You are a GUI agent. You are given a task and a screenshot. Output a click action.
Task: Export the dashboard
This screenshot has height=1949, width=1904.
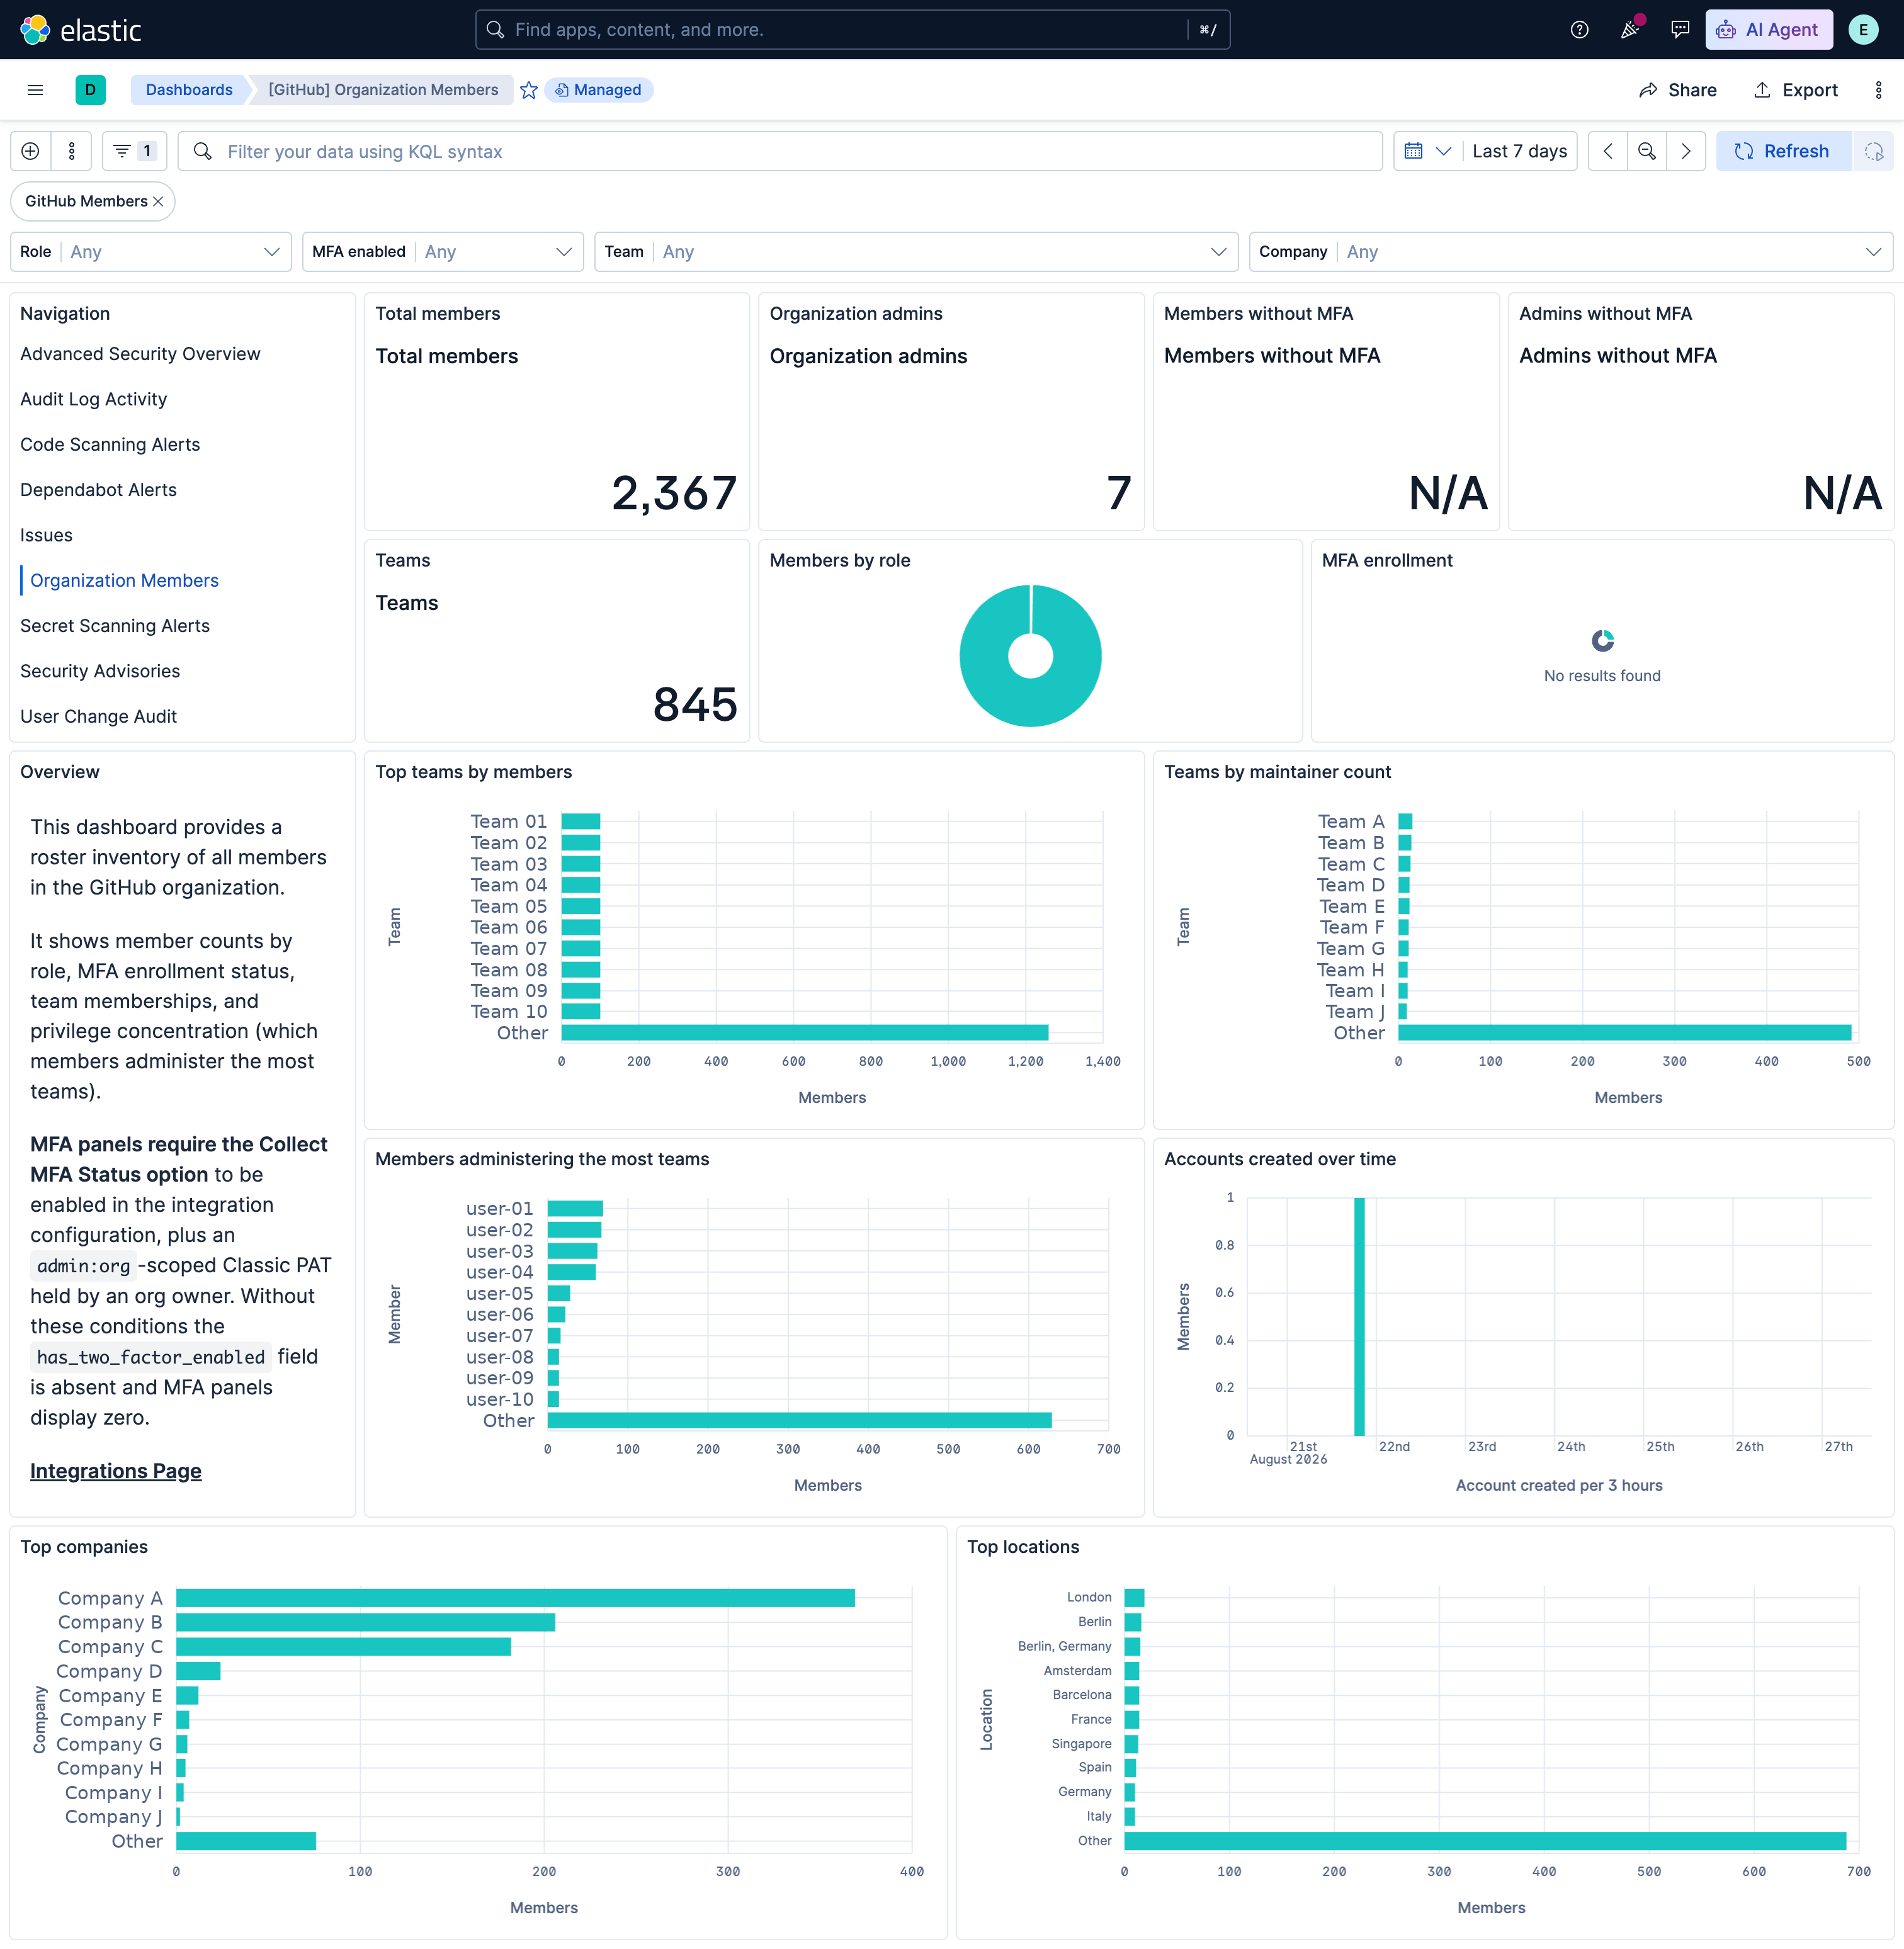click(x=1796, y=90)
